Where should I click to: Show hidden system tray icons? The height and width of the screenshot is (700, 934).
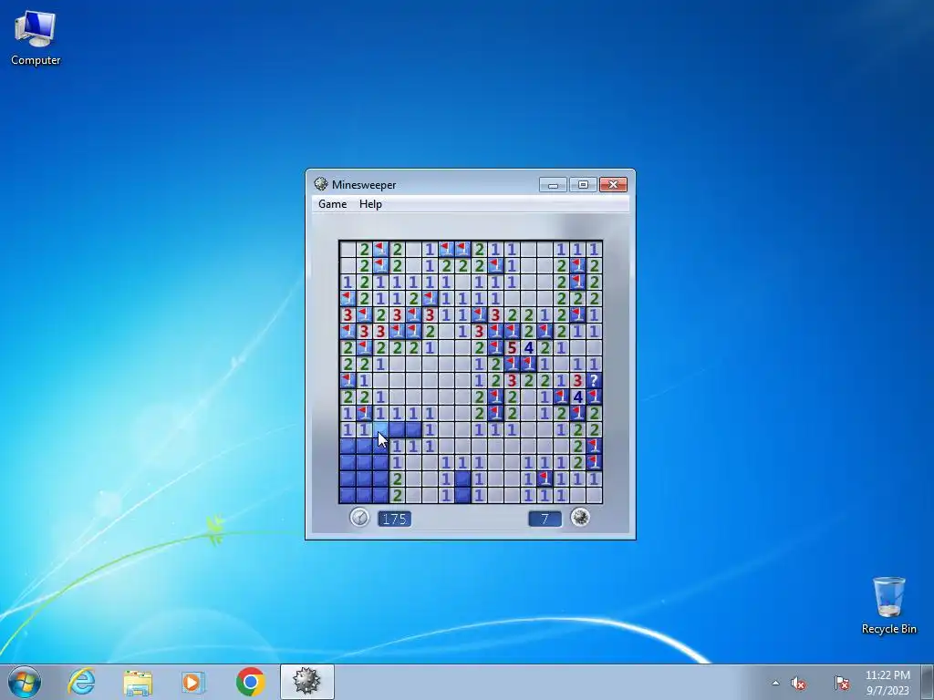tap(775, 683)
